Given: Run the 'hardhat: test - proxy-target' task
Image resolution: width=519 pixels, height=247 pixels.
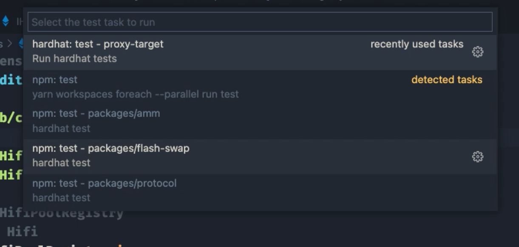Looking at the screenshot, I should (x=98, y=44).
